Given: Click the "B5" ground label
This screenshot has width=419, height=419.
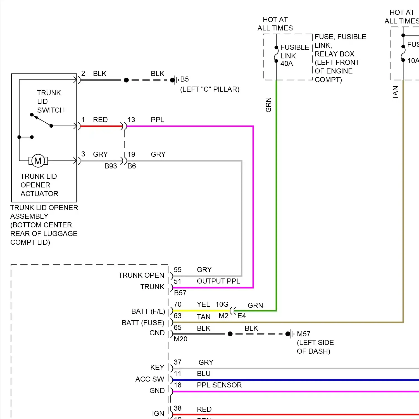Looking at the screenshot, I should coord(185,79).
